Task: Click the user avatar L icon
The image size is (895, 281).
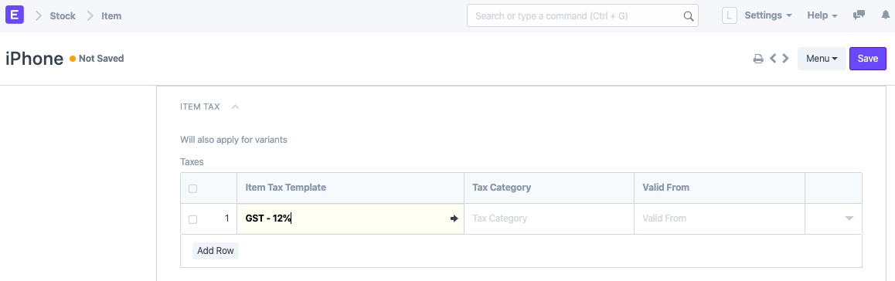Action: pyautogui.click(x=730, y=15)
